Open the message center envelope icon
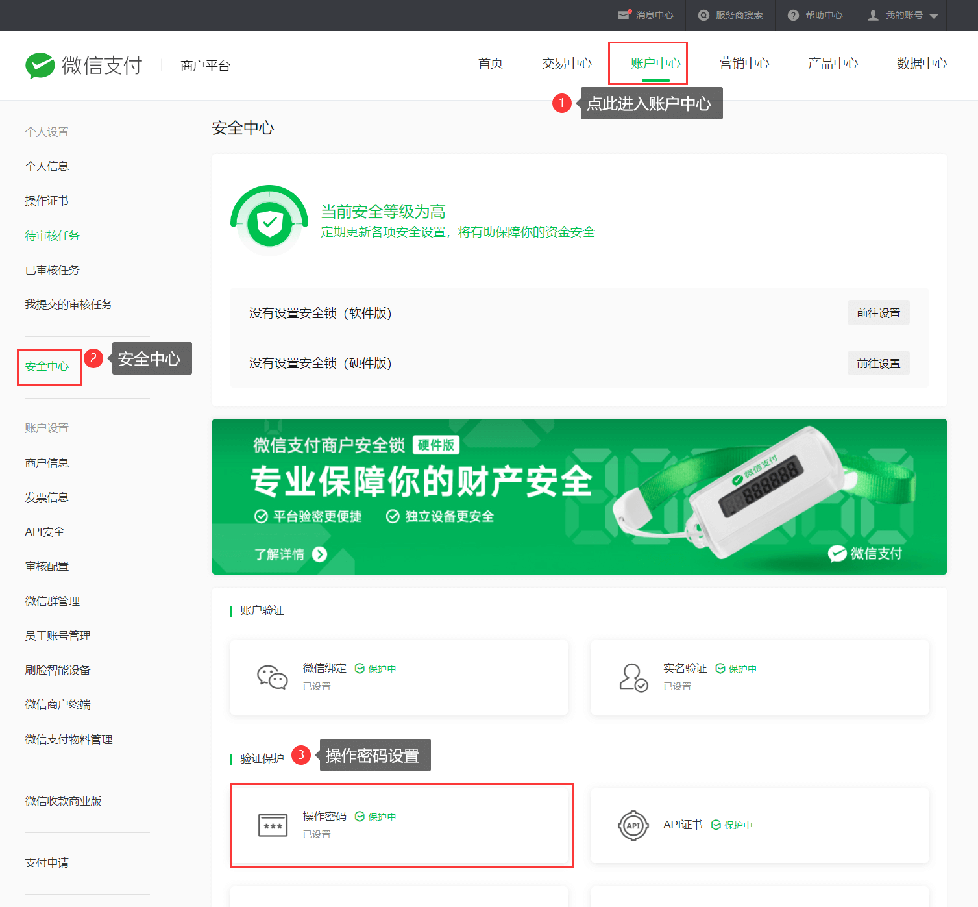 (x=624, y=15)
